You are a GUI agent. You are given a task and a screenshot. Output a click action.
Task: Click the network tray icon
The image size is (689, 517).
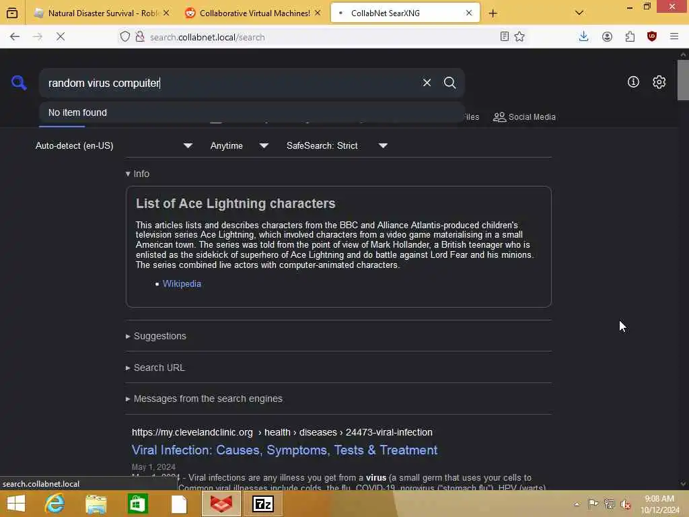pyautogui.click(x=609, y=504)
